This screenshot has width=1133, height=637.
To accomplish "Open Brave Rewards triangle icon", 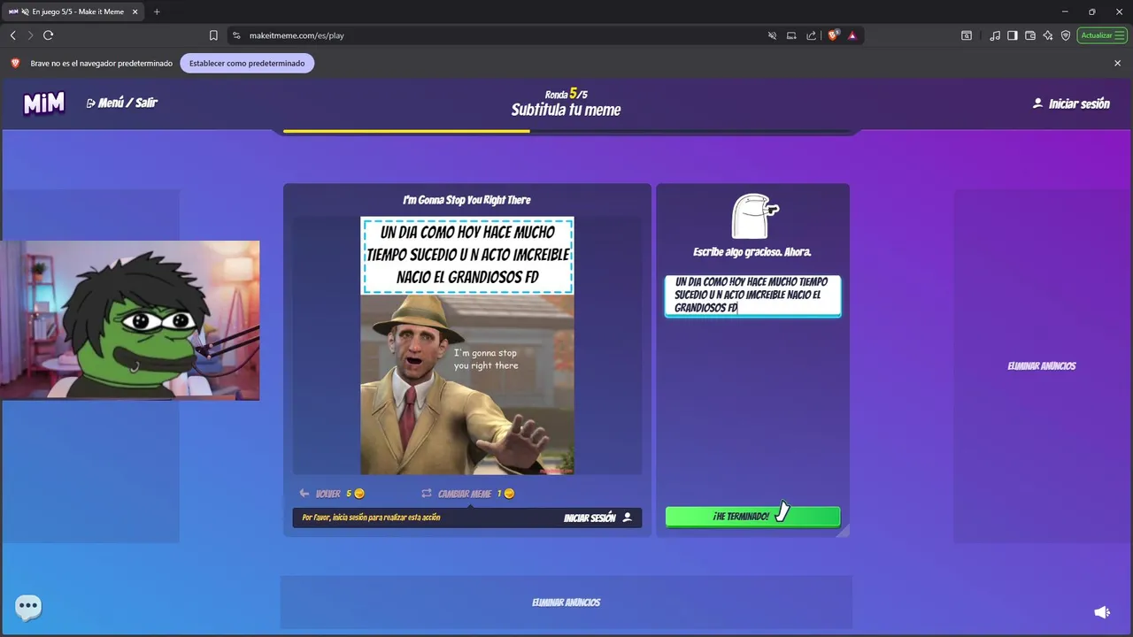I will [852, 35].
